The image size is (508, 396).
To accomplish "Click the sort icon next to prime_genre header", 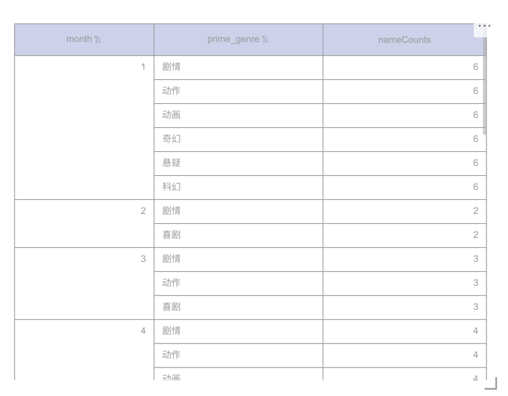I will point(265,40).
